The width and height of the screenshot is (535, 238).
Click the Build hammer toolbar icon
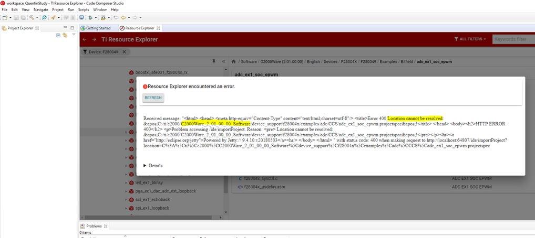click(32, 17)
